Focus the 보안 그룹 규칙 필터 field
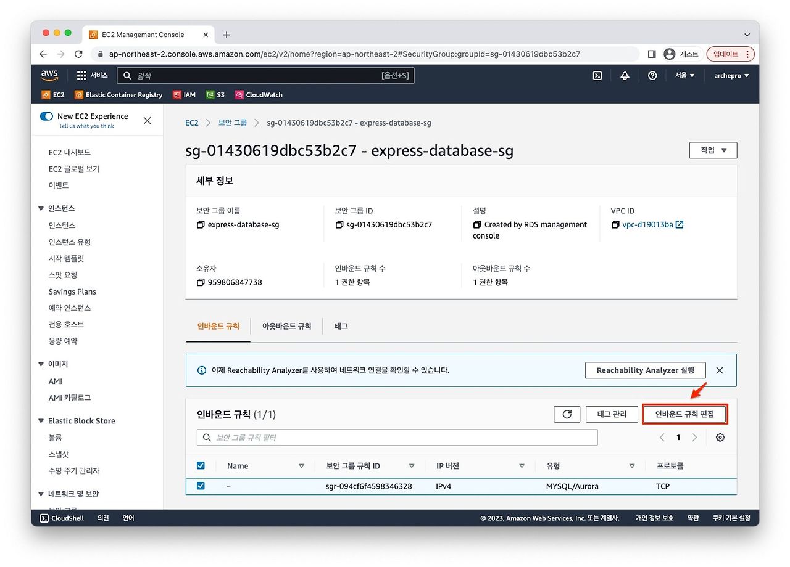Image resolution: width=790 pixels, height=567 pixels. click(397, 438)
